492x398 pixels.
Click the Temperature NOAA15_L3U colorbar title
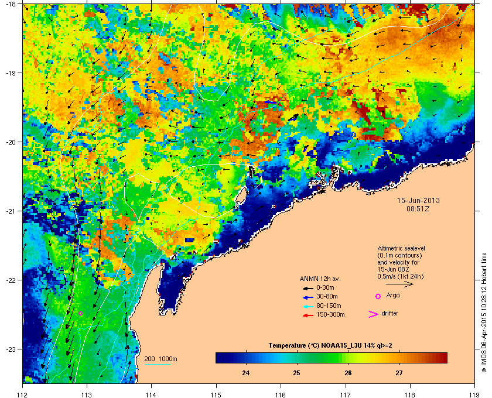330,346
